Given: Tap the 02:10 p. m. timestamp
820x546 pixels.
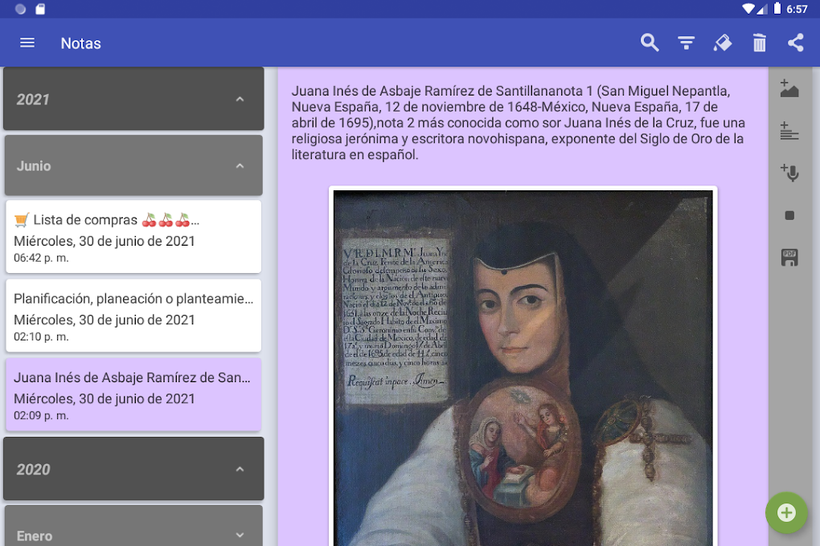Looking at the screenshot, I should tap(41, 337).
